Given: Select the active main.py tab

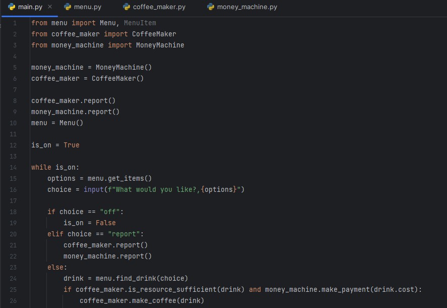Looking at the screenshot, I should [x=30, y=7].
